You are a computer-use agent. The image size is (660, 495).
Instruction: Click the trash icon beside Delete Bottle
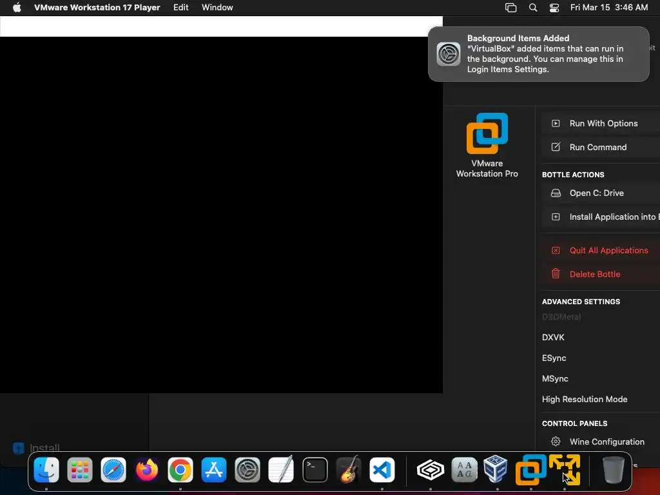[x=556, y=273]
